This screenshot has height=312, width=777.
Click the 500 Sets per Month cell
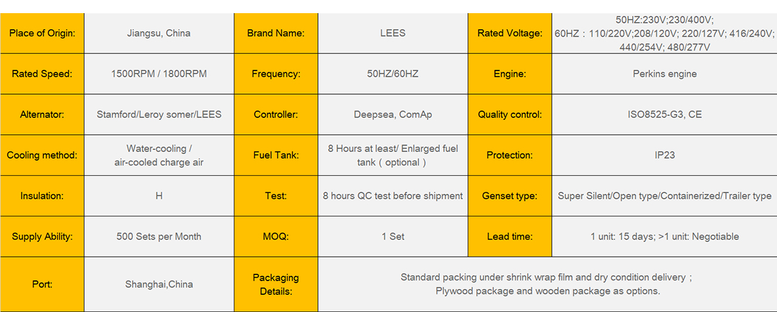point(159,236)
